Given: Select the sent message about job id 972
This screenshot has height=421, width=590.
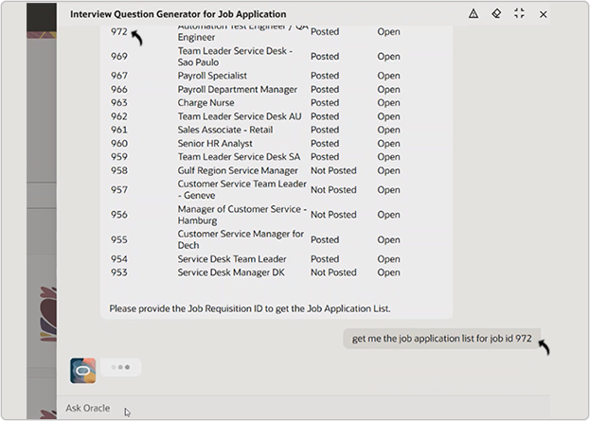Looking at the screenshot, I should 441,339.
